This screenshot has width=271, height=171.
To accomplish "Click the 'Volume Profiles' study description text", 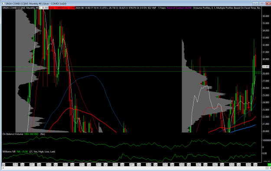I will (227, 8).
